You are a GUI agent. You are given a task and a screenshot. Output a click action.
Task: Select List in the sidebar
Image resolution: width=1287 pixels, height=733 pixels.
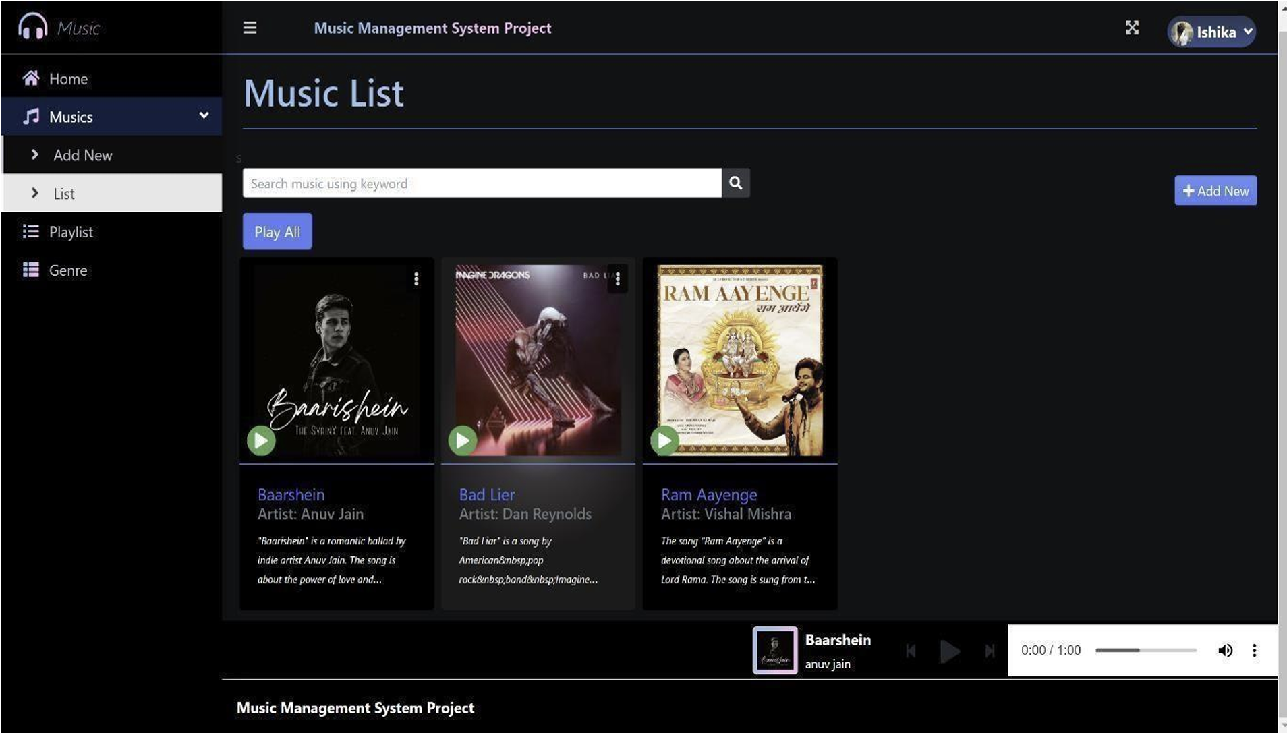tap(112, 194)
